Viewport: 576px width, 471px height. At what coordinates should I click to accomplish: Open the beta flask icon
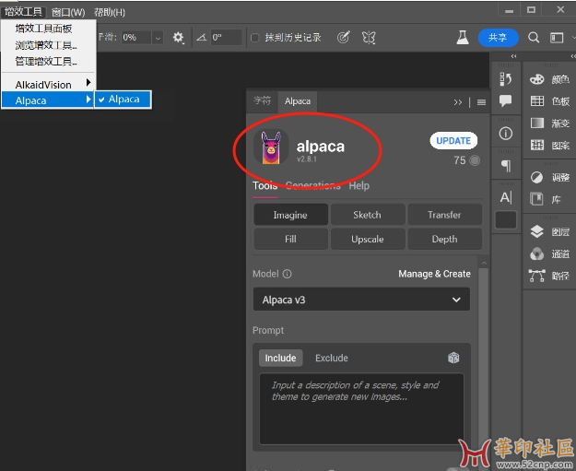tap(462, 38)
